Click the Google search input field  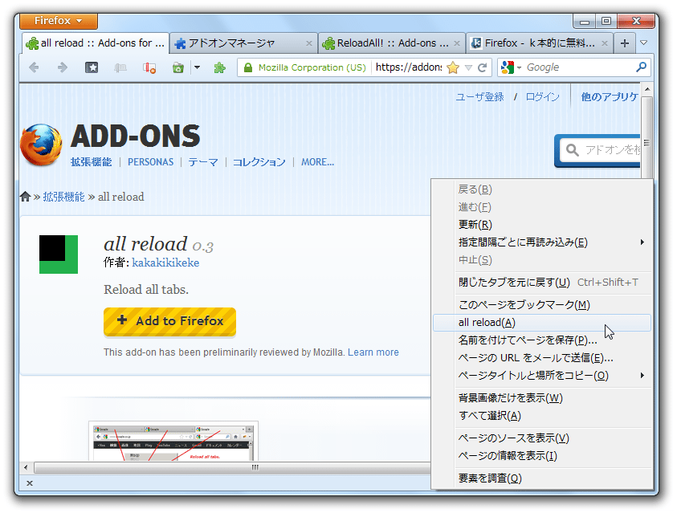579,67
